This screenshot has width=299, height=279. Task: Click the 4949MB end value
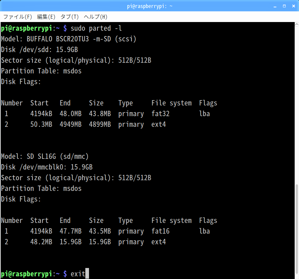coord(71,124)
